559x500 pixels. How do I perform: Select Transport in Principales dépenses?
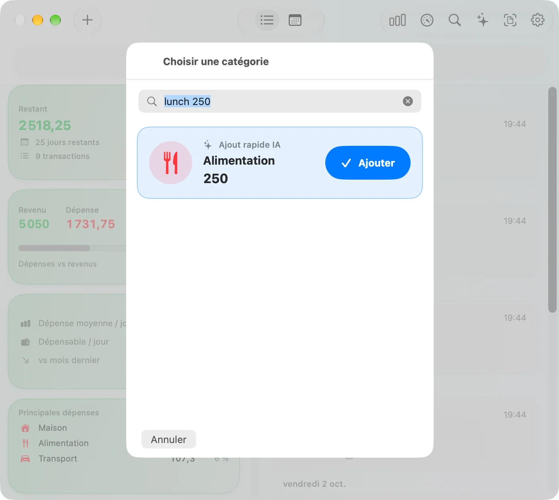click(58, 459)
